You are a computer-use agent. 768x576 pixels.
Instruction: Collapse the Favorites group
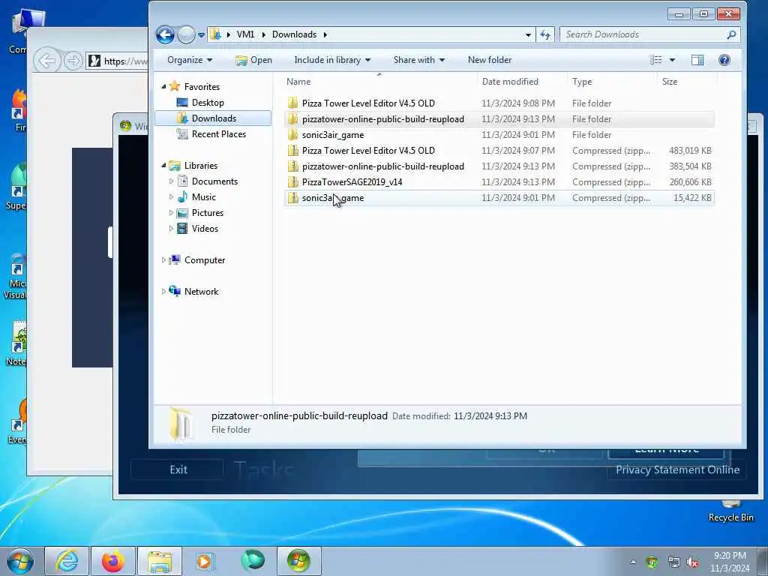pos(163,87)
